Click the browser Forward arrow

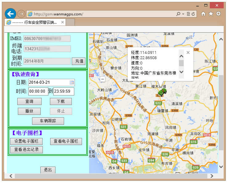21,14
